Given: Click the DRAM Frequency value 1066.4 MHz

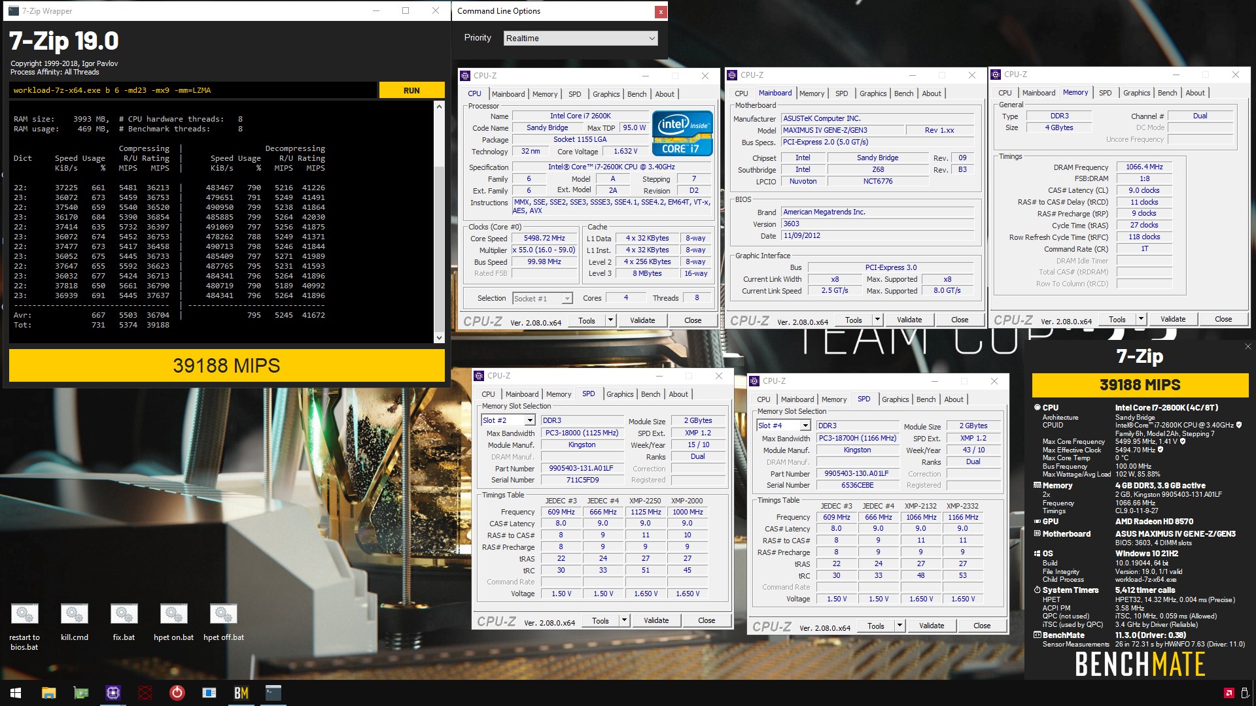Looking at the screenshot, I should click(1144, 167).
